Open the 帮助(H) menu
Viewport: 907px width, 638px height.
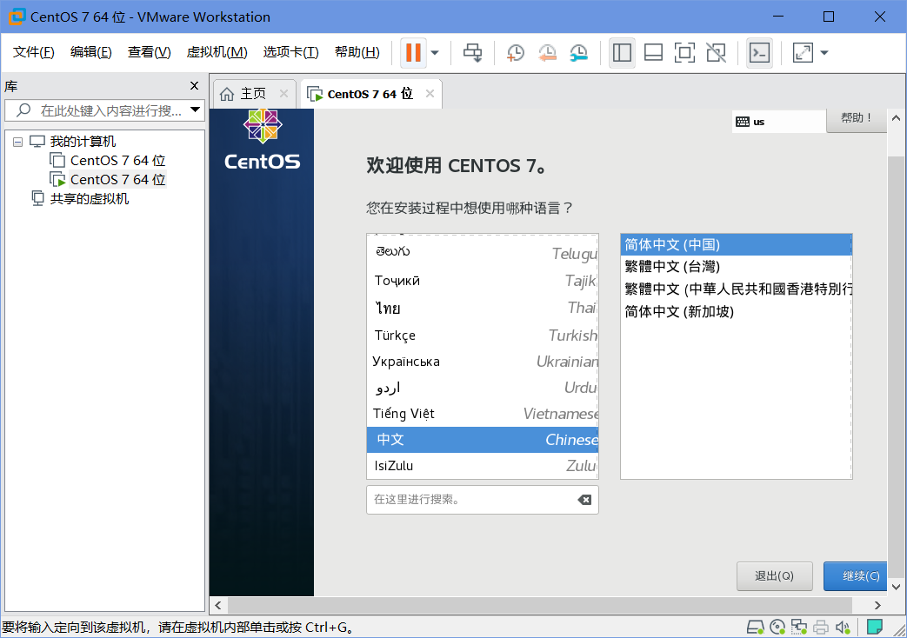point(357,52)
